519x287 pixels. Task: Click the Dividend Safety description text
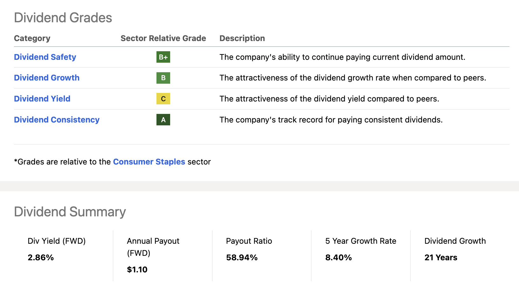(x=342, y=57)
